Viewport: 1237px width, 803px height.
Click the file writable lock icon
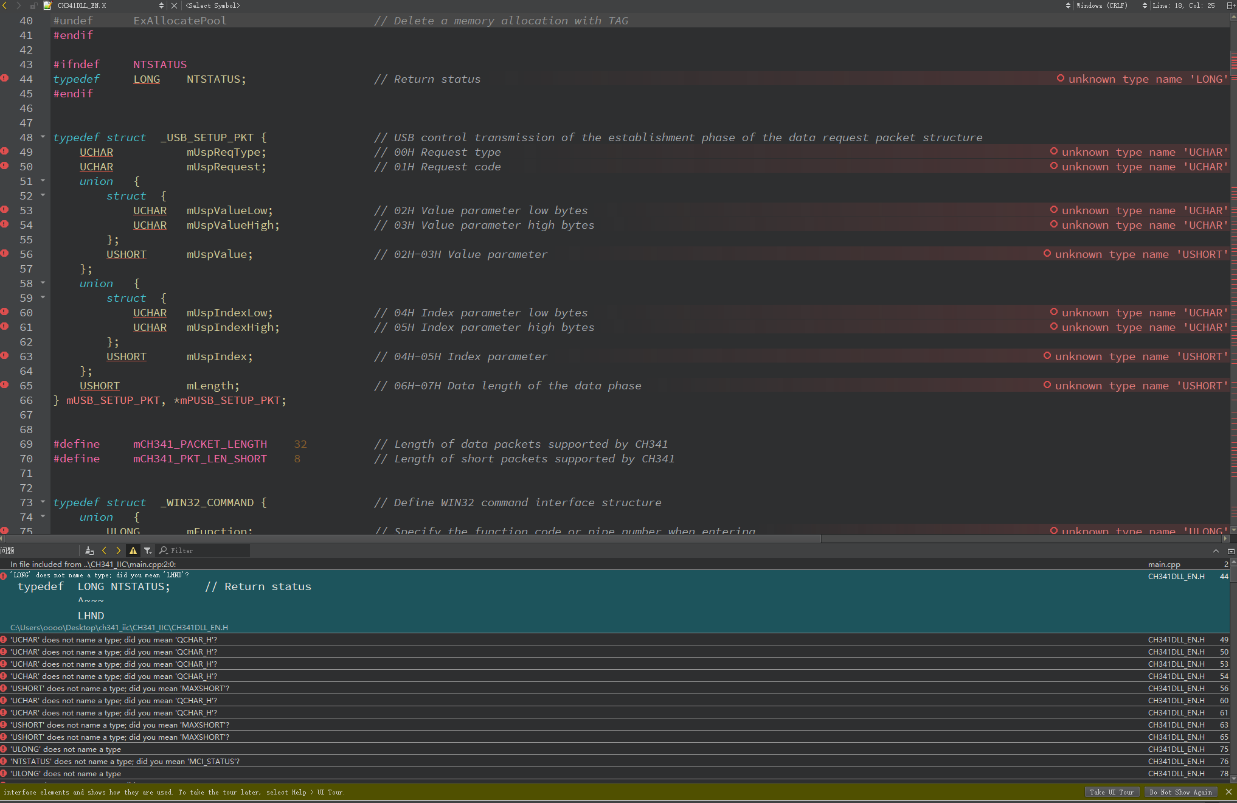33,5
